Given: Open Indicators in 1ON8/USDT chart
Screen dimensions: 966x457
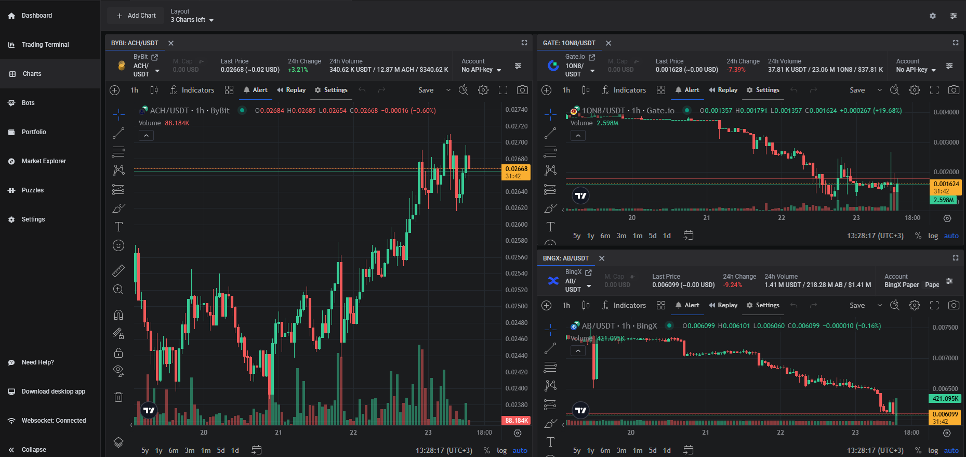Looking at the screenshot, I should (x=624, y=90).
